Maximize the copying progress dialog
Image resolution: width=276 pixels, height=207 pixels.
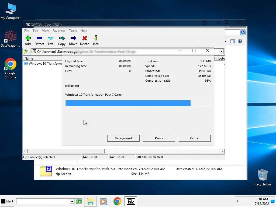coord(194,50)
